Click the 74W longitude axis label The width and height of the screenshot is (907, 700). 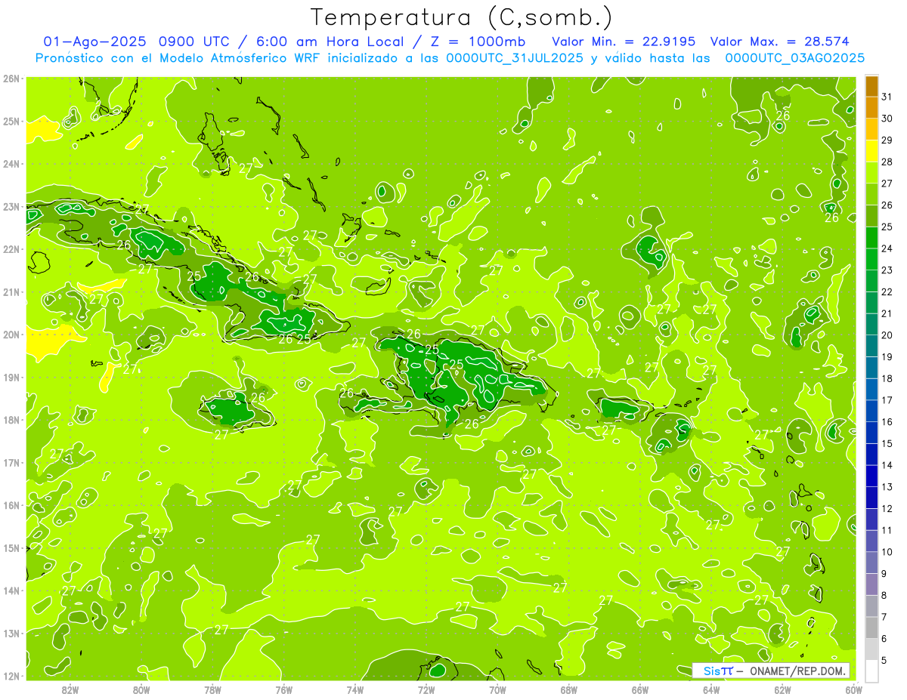click(355, 689)
